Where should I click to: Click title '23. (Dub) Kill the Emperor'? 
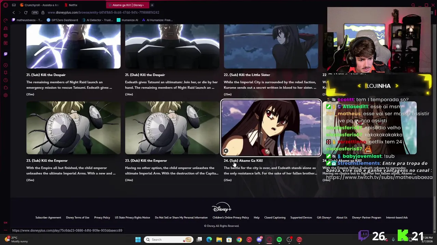point(146,161)
